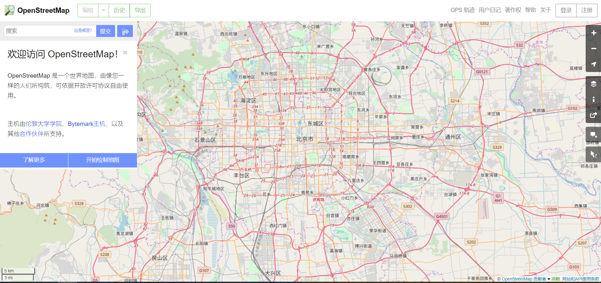Select the query features arrow icon
Screen dimensions: 601x283
pos(593,154)
